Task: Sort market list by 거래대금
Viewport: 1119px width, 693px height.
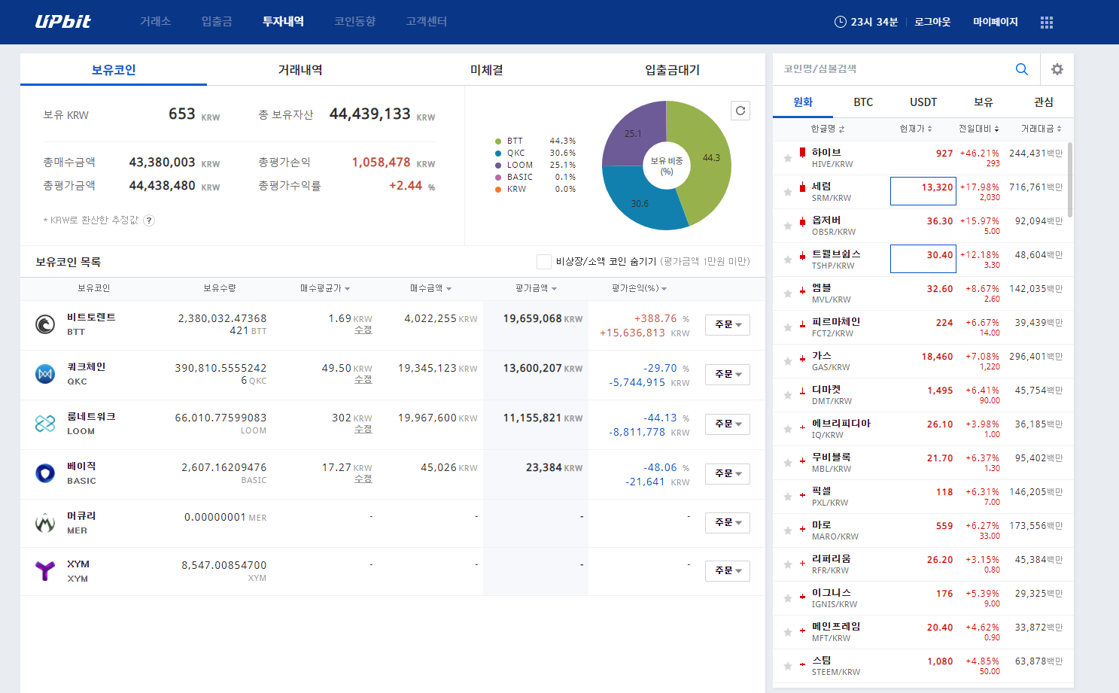Action: coord(1041,129)
